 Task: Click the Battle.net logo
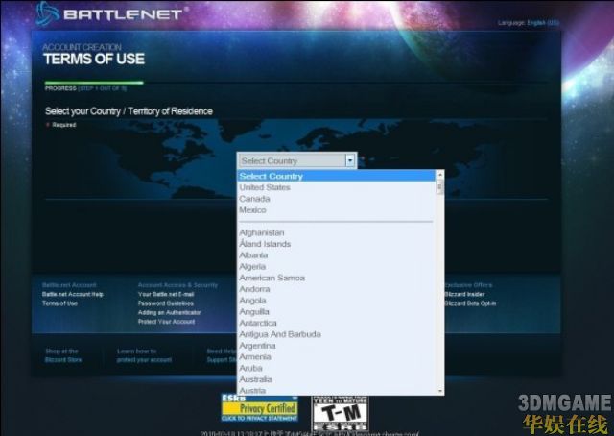tap(109, 13)
